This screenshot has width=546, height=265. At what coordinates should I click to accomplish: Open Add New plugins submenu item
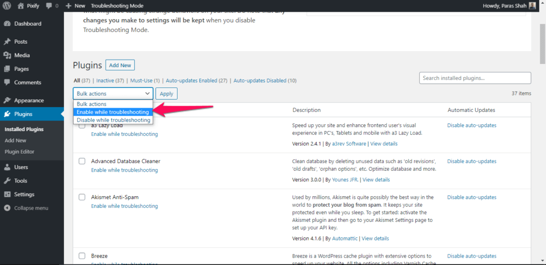tap(15, 140)
